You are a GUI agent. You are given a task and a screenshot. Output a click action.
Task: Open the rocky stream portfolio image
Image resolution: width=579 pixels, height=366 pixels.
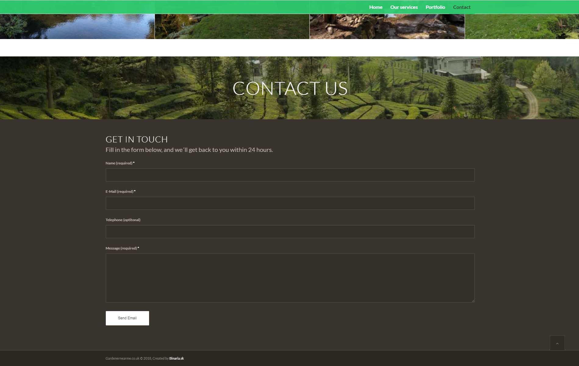click(387, 27)
